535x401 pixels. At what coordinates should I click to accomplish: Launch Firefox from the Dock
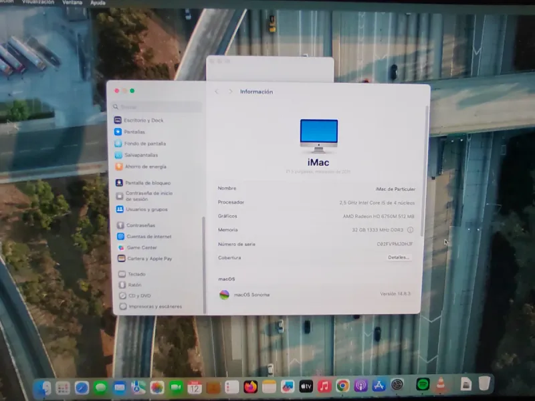(x=250, y=387)
